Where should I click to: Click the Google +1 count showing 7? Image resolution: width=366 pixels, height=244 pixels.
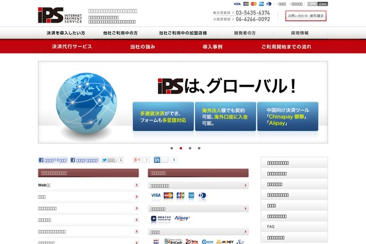146,160
